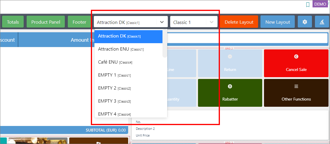Collapse the Attraction DK layout dropdown chevron
This screenshot has width=330, height=144.
click(162, 22)
